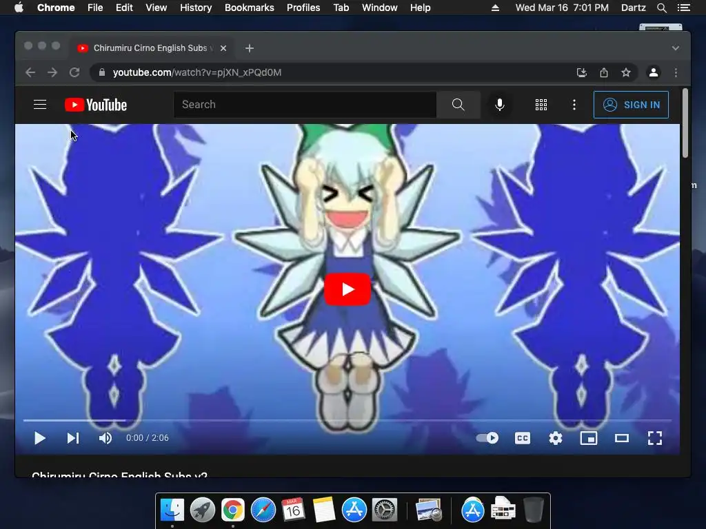This screenshot has height=529, width=706.
Task: Open the Tab menu
Action: 341,8
